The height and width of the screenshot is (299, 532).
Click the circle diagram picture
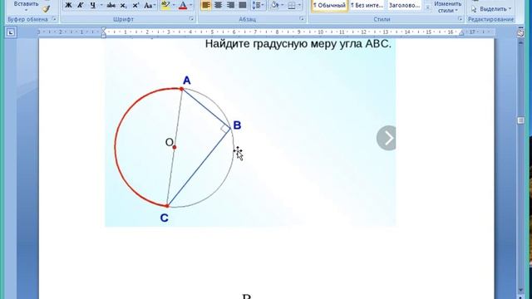tap(250, 132)
